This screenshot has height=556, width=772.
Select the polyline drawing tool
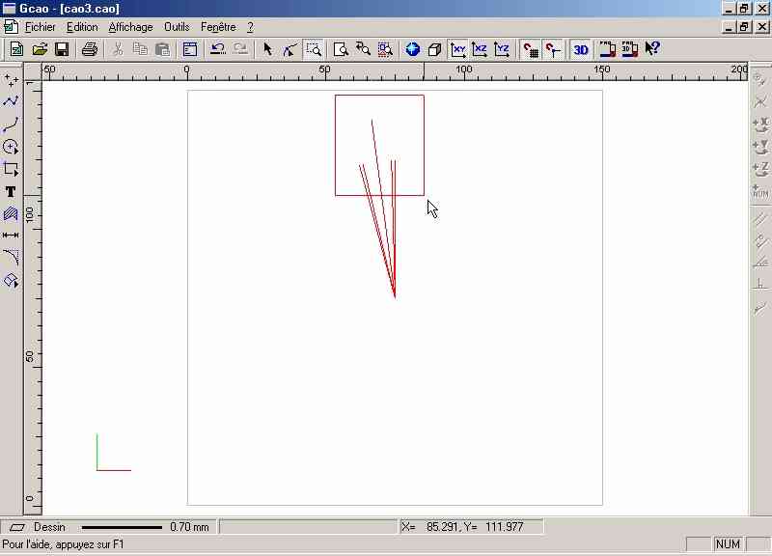click(x=11, y=101)
